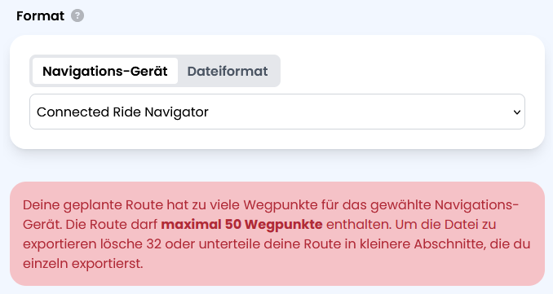Toggle format mode to Navigations-Gerät

[105, 71]
